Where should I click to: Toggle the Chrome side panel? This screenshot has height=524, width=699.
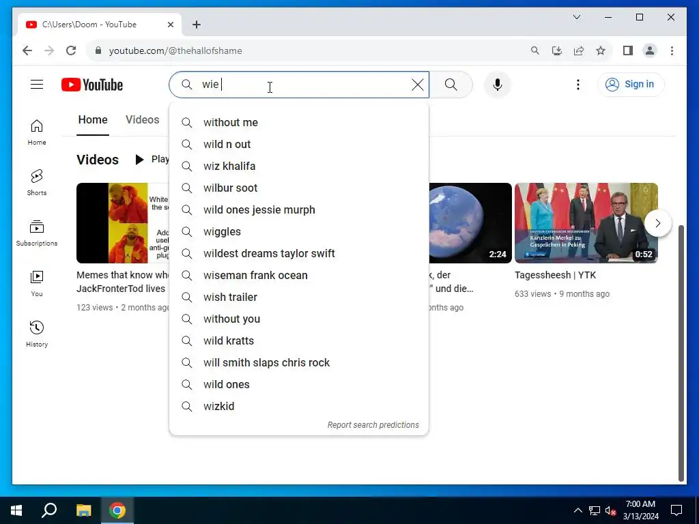pos(628,50)
